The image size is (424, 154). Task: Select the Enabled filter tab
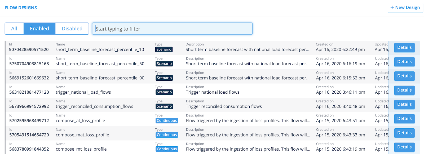point(39,29)
